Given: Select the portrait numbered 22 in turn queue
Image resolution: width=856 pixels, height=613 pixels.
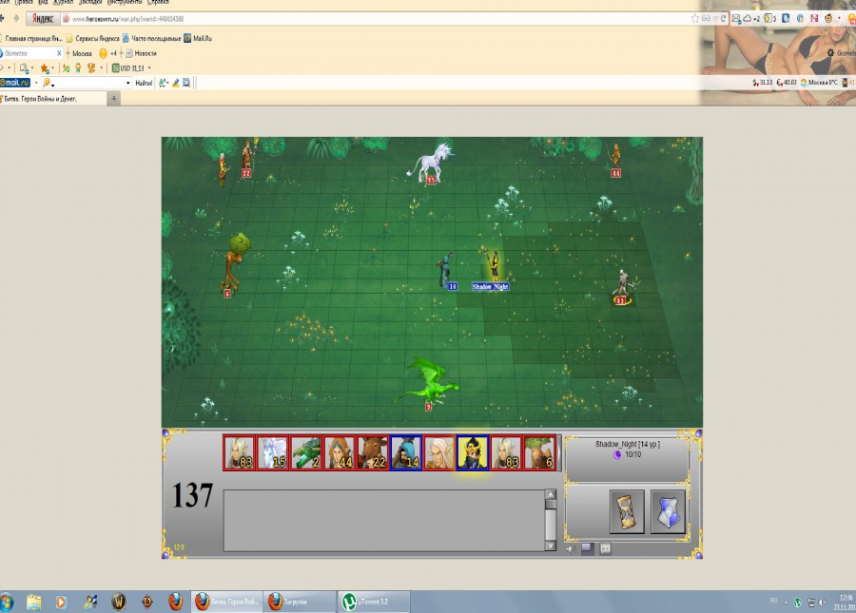Looking at the screenshot, I should coord(372,452).
